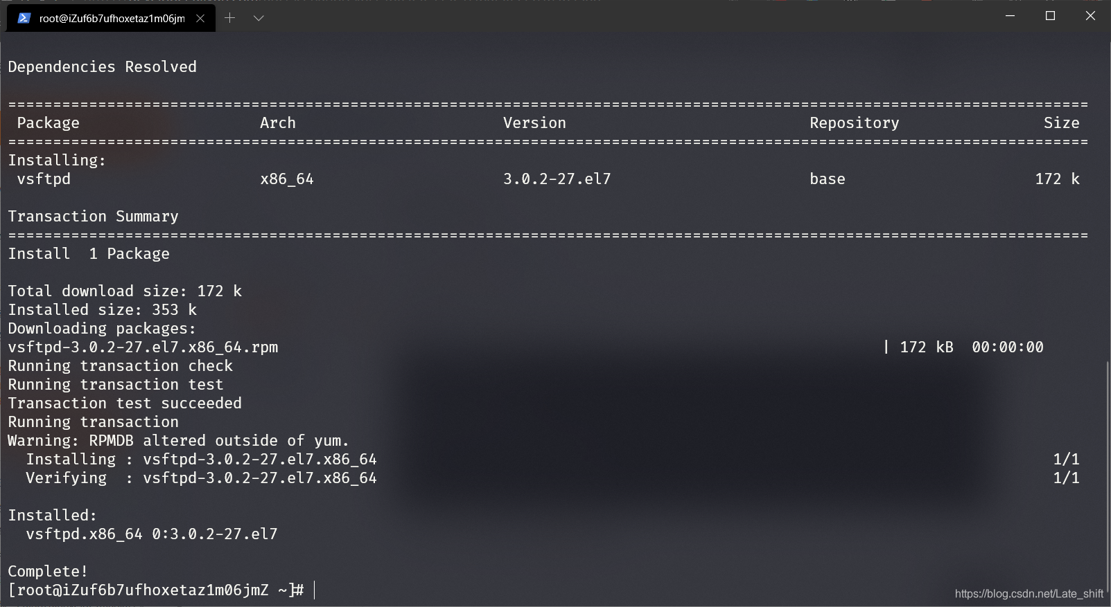Click the 'x86_64' architecture value
Viewport: 1111px width, 607px height.
click(287, 179)
